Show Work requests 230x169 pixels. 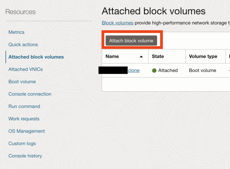point(24,119)
